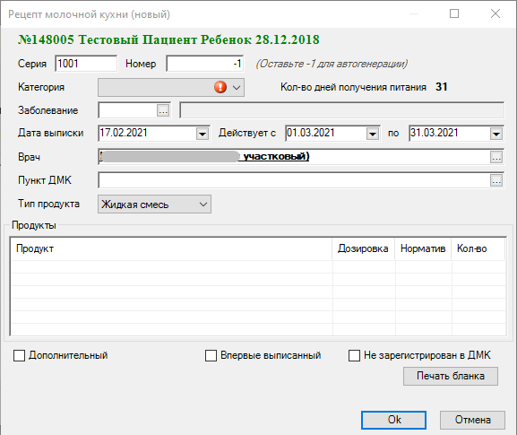Viewport: 517px width, 435px height.
Task: Click into the Серия input field
Action: [86, 64]
